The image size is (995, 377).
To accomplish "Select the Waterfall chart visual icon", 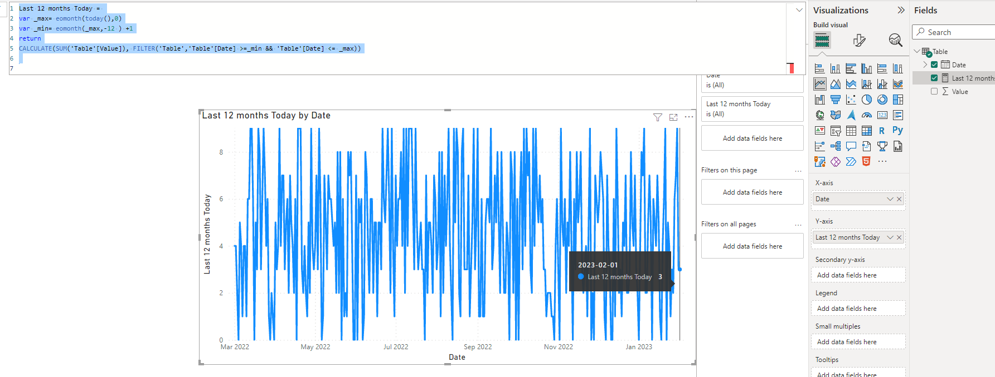I will [820, 100].
